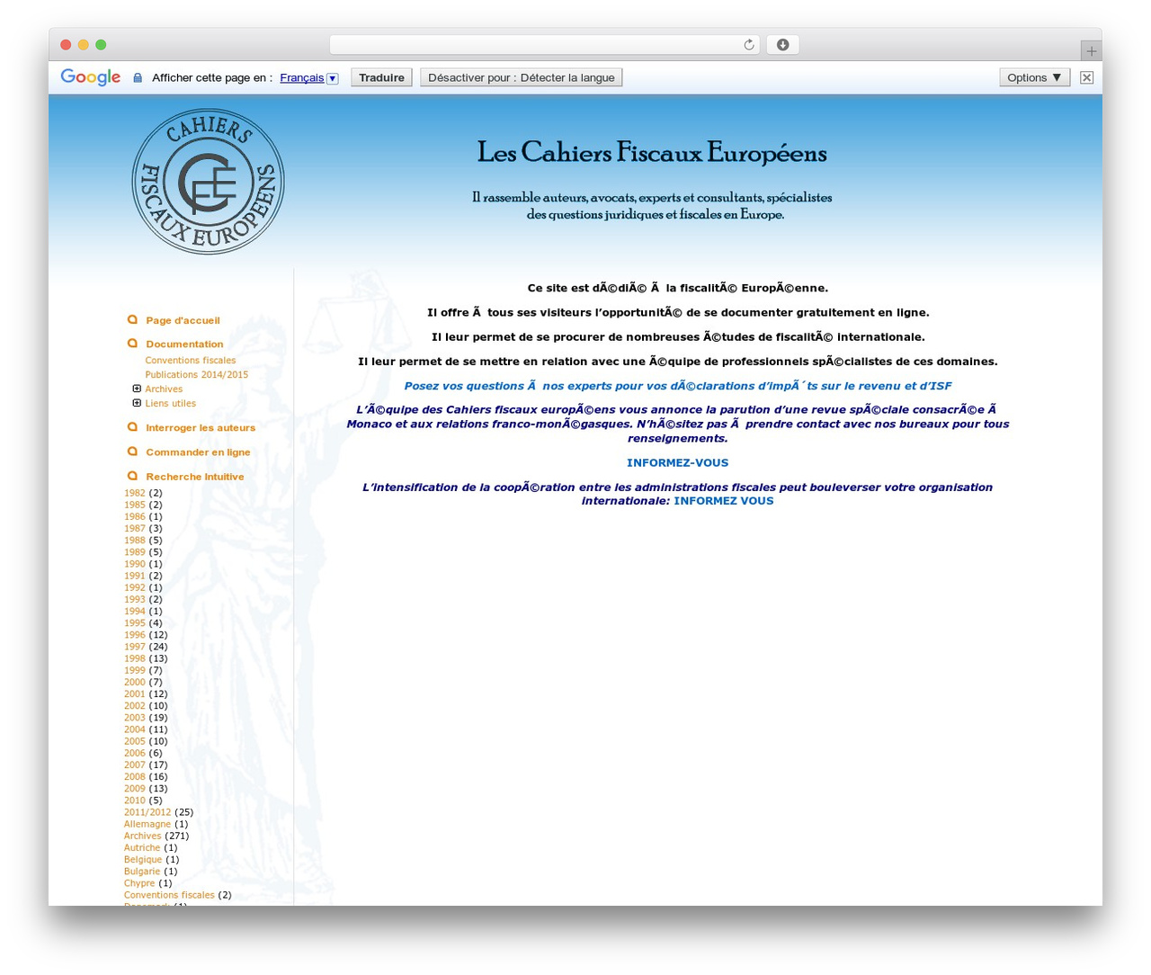1151x975 pixels.
Task: Select the Chypre tag
Action: 139,883
